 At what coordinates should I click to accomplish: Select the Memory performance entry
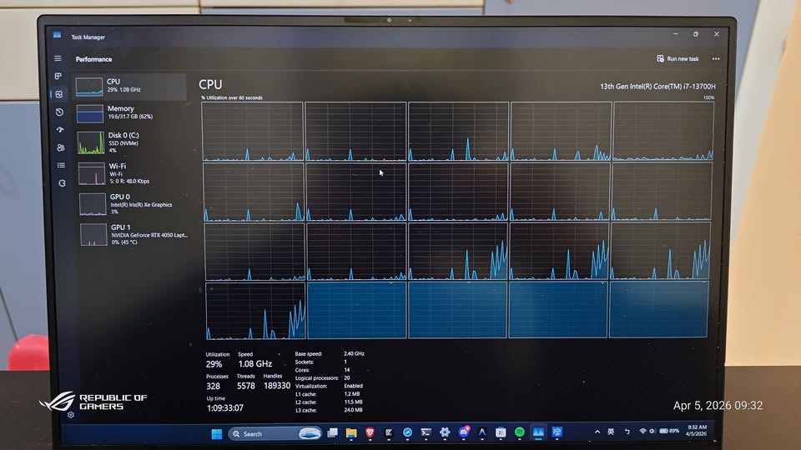[130, 112]
